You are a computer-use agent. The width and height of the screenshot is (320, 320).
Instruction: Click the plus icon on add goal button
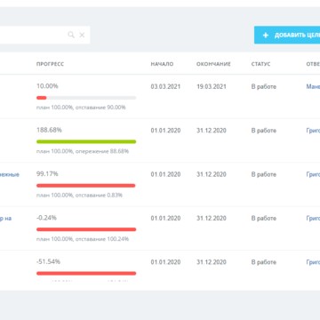[x=266, y=36]
